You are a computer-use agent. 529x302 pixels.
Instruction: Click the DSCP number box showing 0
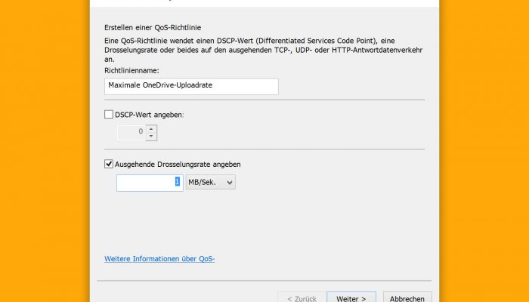(131, 133)
